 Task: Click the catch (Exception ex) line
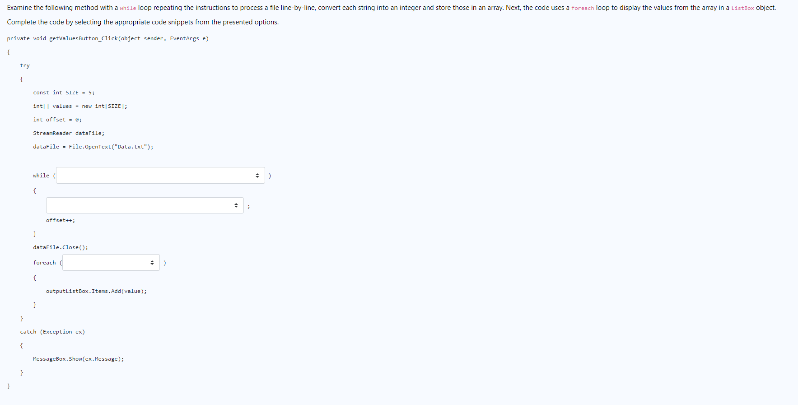click(52, 332)
